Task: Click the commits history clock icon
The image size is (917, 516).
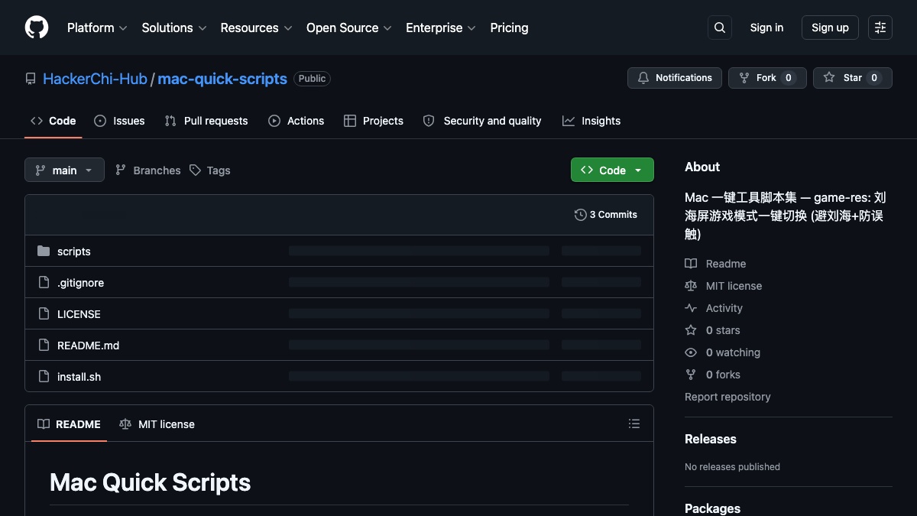Action: click(581, 215)
